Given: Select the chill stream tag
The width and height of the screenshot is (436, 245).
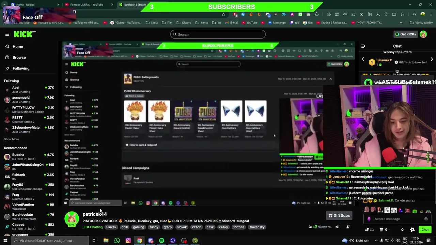Looking at the screenshot, I should click(125, 227).
